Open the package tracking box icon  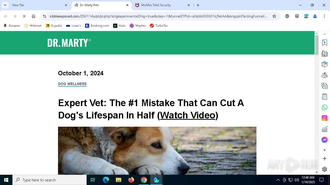click(x=325, y=64)
